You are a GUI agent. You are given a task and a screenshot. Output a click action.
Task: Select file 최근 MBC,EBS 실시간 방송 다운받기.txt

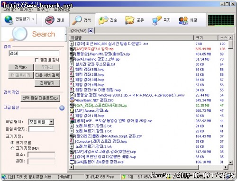point(111,44)
